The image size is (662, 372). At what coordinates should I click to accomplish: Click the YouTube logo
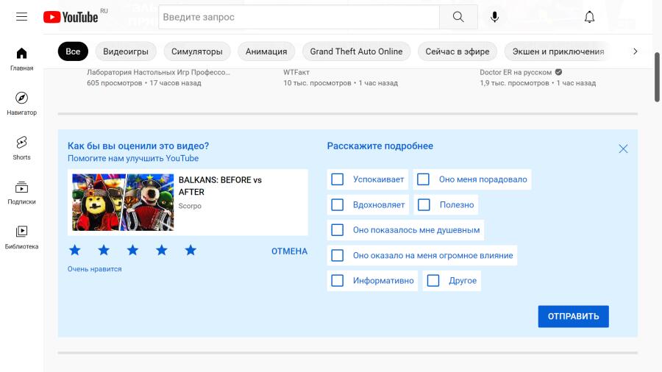point(71,17)
